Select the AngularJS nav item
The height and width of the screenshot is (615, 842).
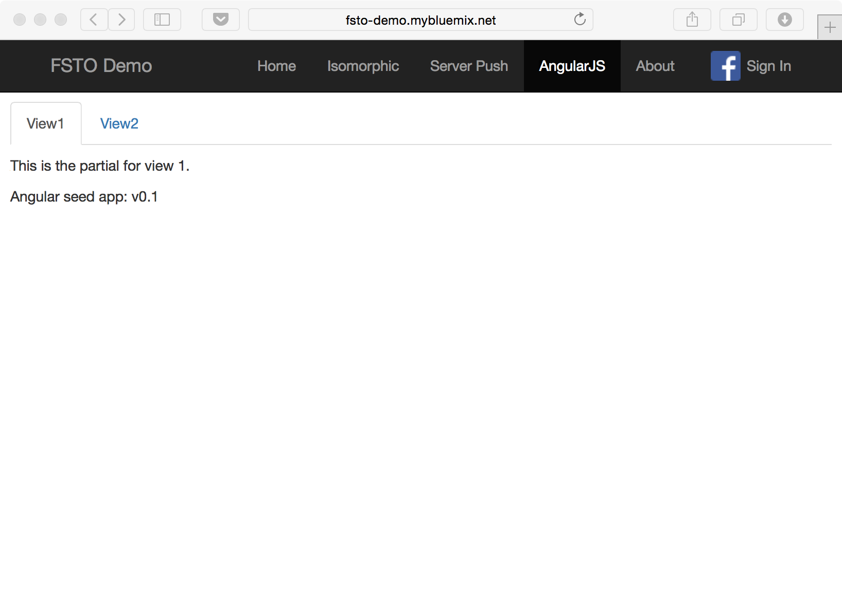[x=572, y=66]
